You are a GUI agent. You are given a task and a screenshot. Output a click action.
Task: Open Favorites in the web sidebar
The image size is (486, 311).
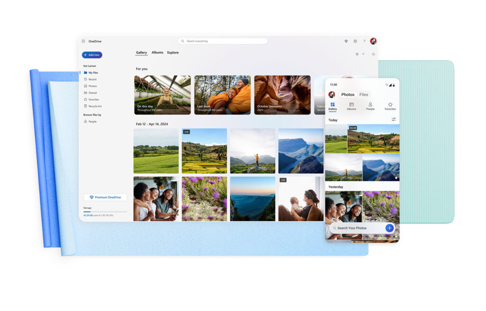92,99
